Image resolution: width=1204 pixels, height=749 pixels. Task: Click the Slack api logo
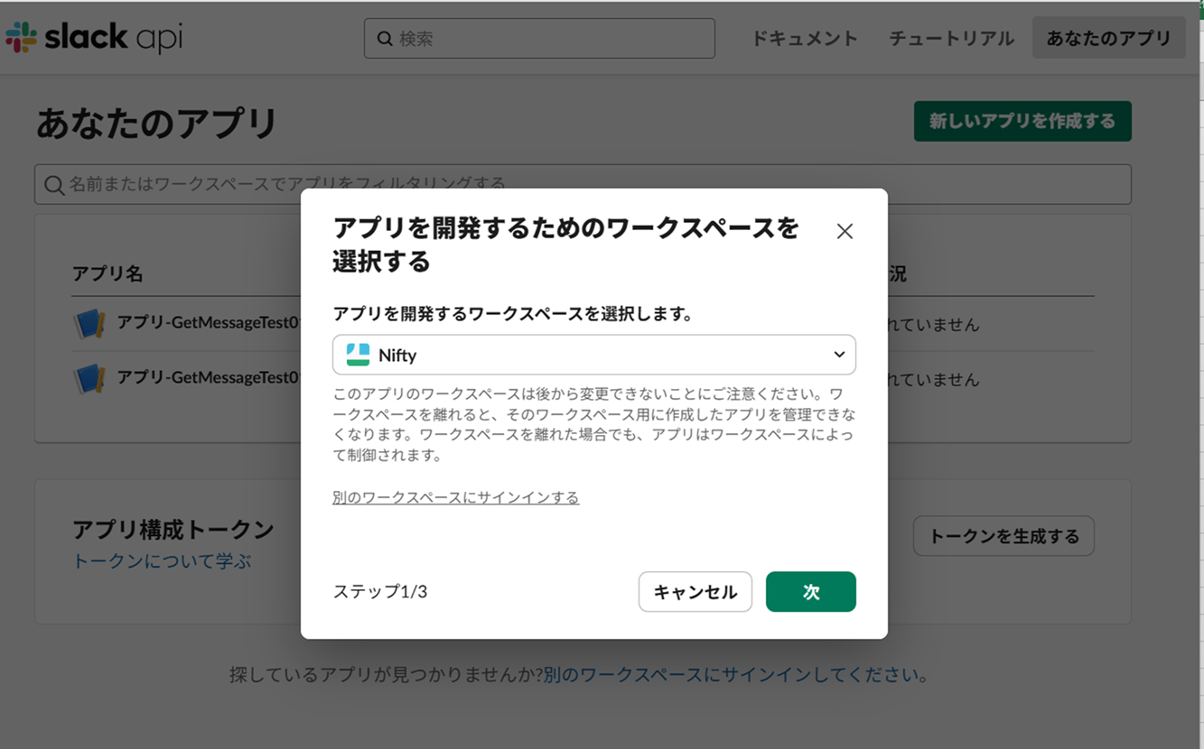pyautogui.click(x=93, y=37)
